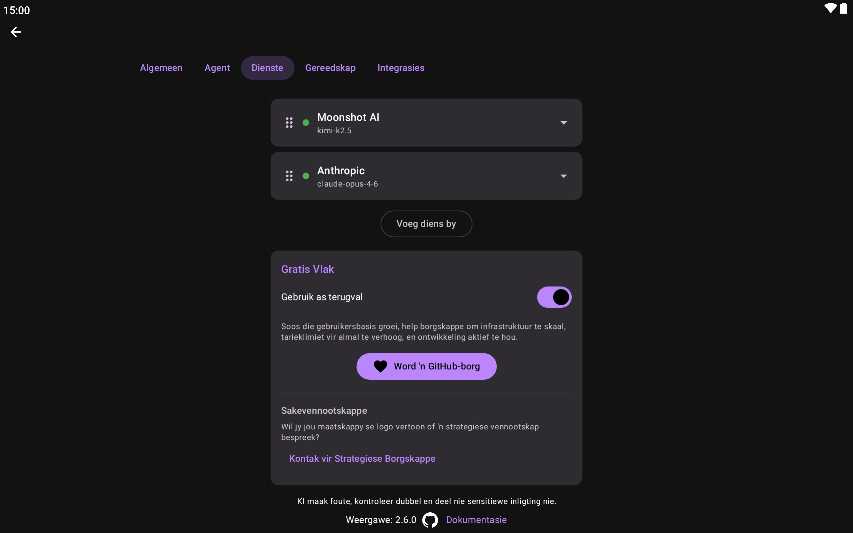Open Kontak vir Strategiese Borgskappe link
This screenshot has width=853, height=533.
(x=362, y=459)
